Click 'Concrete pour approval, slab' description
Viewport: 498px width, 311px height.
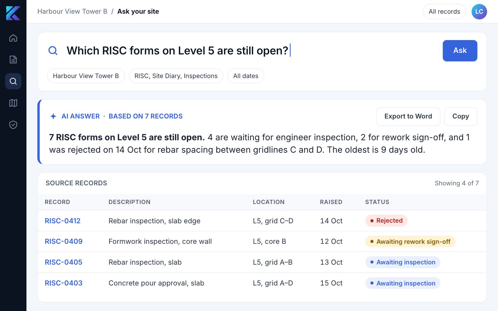tap(156, 283)
